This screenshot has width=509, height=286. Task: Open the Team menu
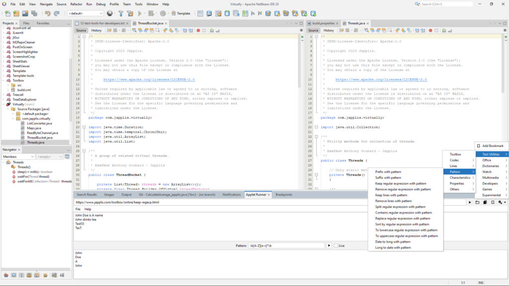[127, 4]
